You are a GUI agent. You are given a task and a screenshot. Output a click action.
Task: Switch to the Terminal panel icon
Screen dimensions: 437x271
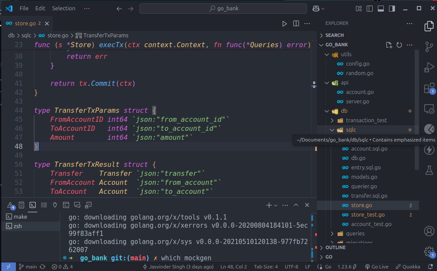(33, 205)
